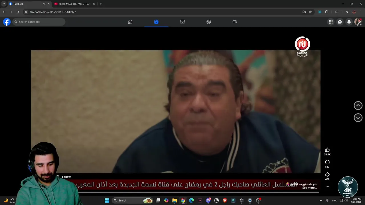Open the Facebook menu grid icon

click(x=331, y=22)
